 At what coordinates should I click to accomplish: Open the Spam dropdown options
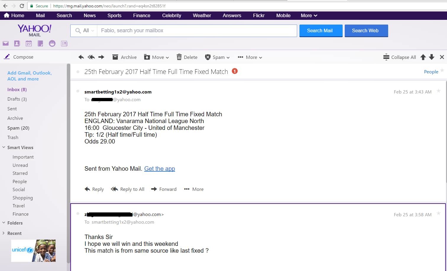tap(218, 57)
